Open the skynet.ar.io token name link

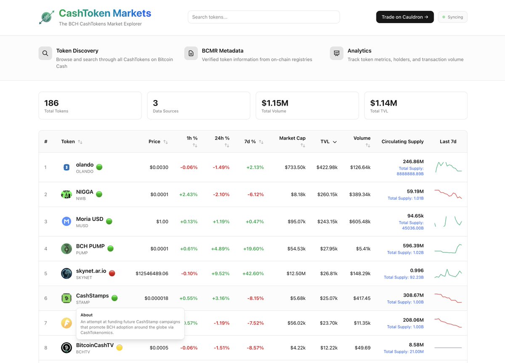pyautogui.click(x=91, y=270)
